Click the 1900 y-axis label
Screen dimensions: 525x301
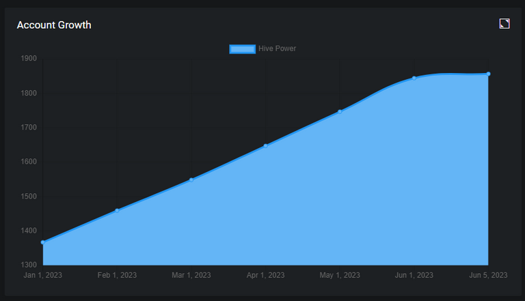29,59
